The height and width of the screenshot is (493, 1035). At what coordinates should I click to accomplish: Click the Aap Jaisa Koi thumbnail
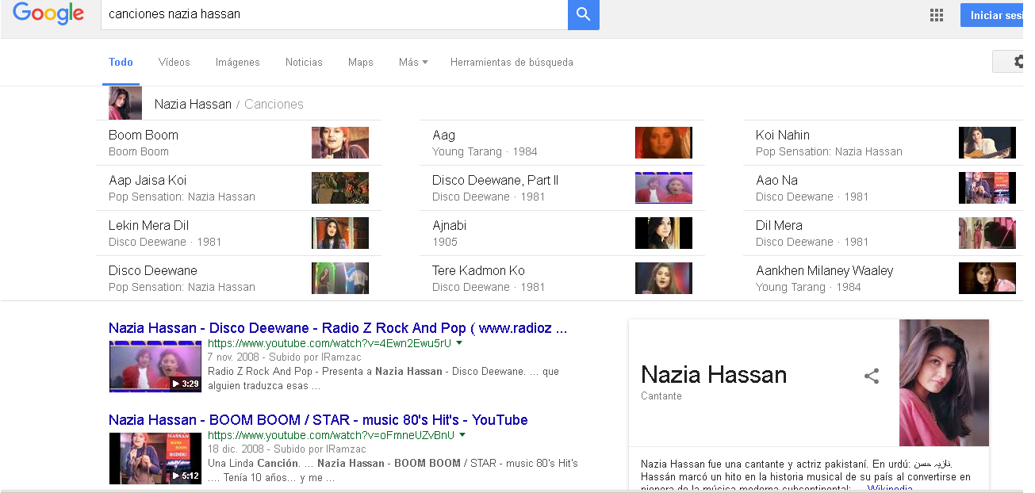tap(340, 188)
